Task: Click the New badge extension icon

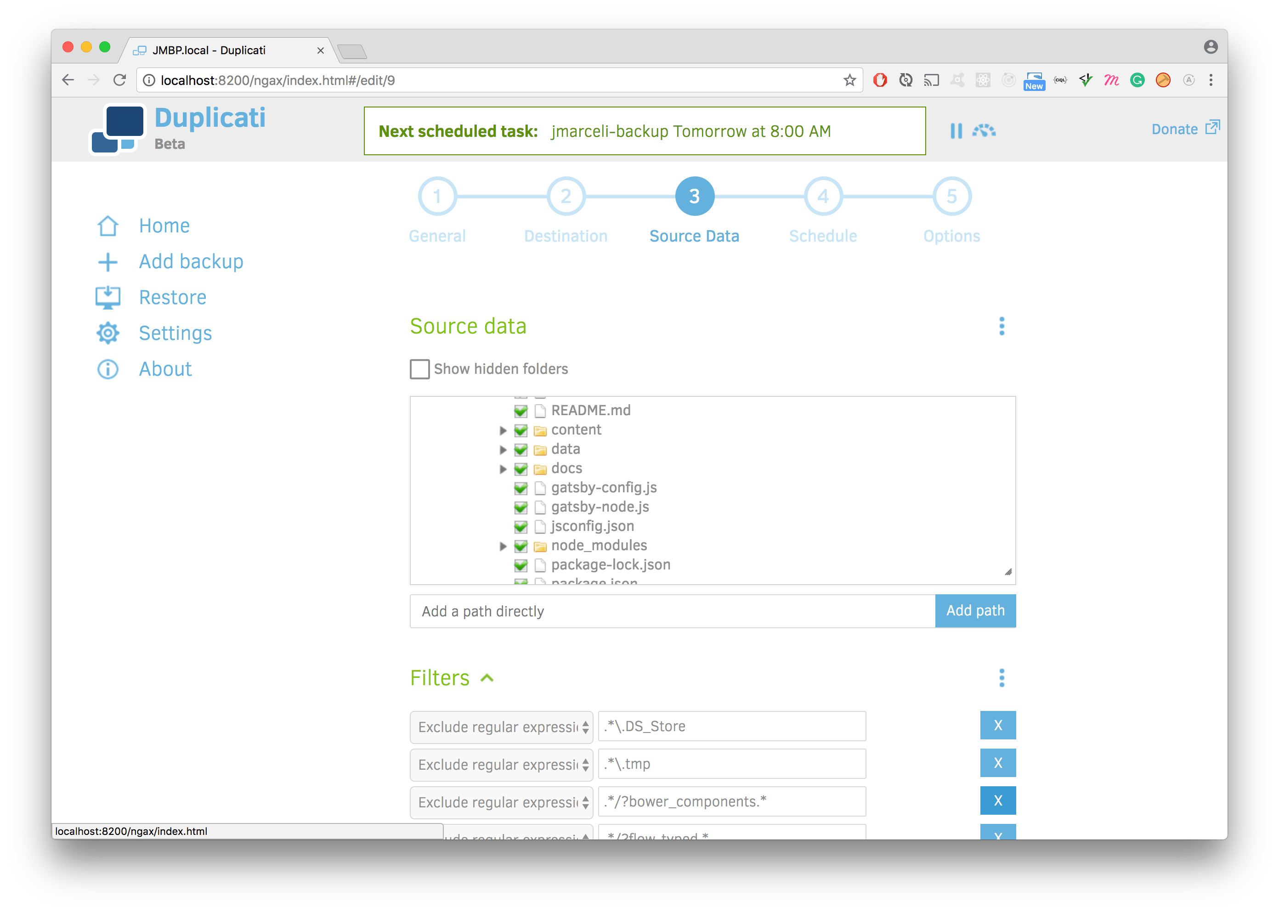Action: (1034, 82)
